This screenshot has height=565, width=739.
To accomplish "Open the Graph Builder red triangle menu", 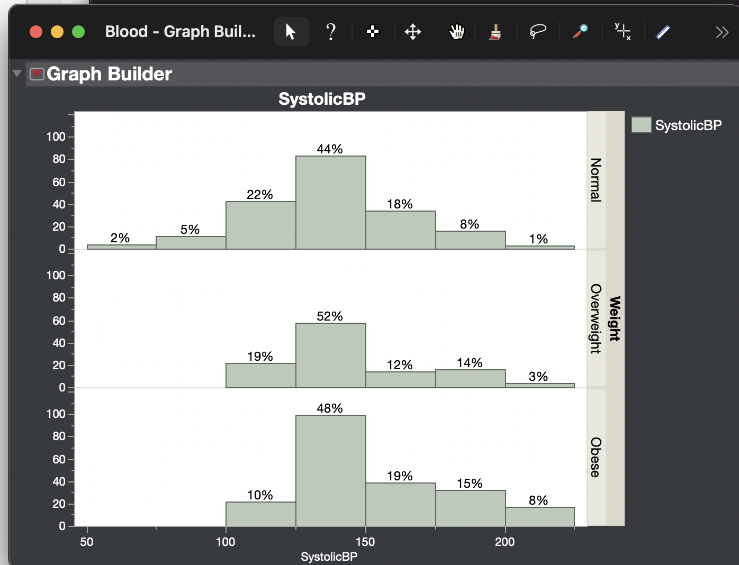I will (37, 74).
